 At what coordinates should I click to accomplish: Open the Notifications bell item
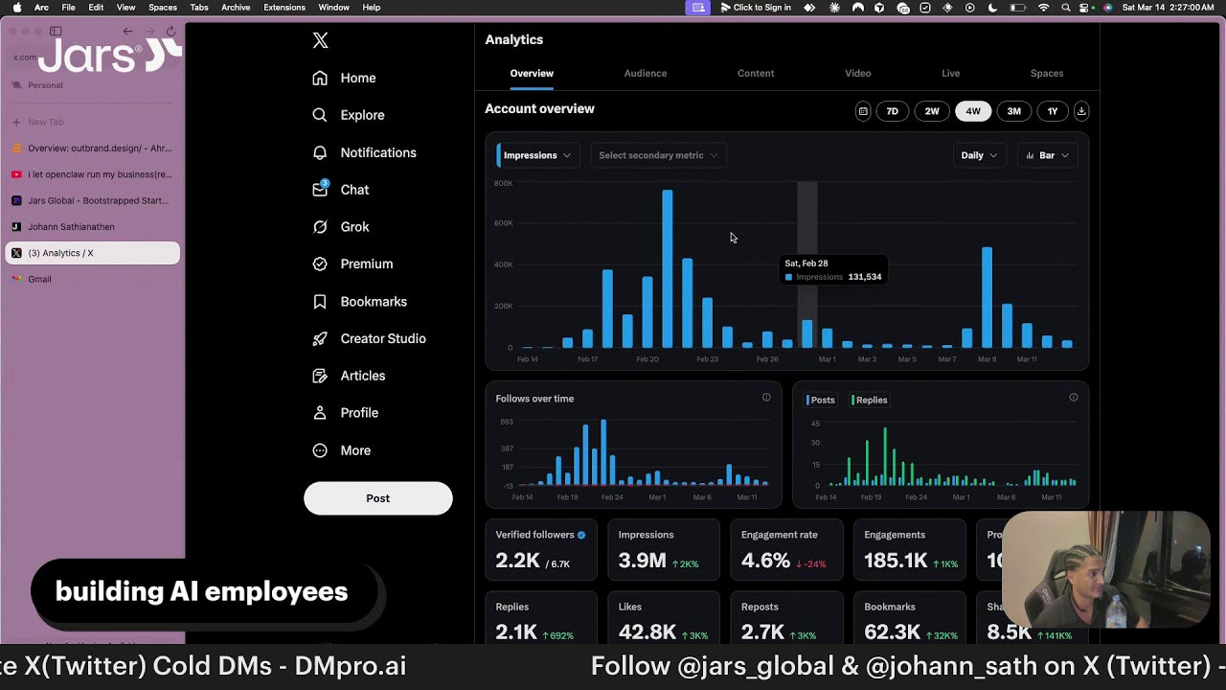364,152
